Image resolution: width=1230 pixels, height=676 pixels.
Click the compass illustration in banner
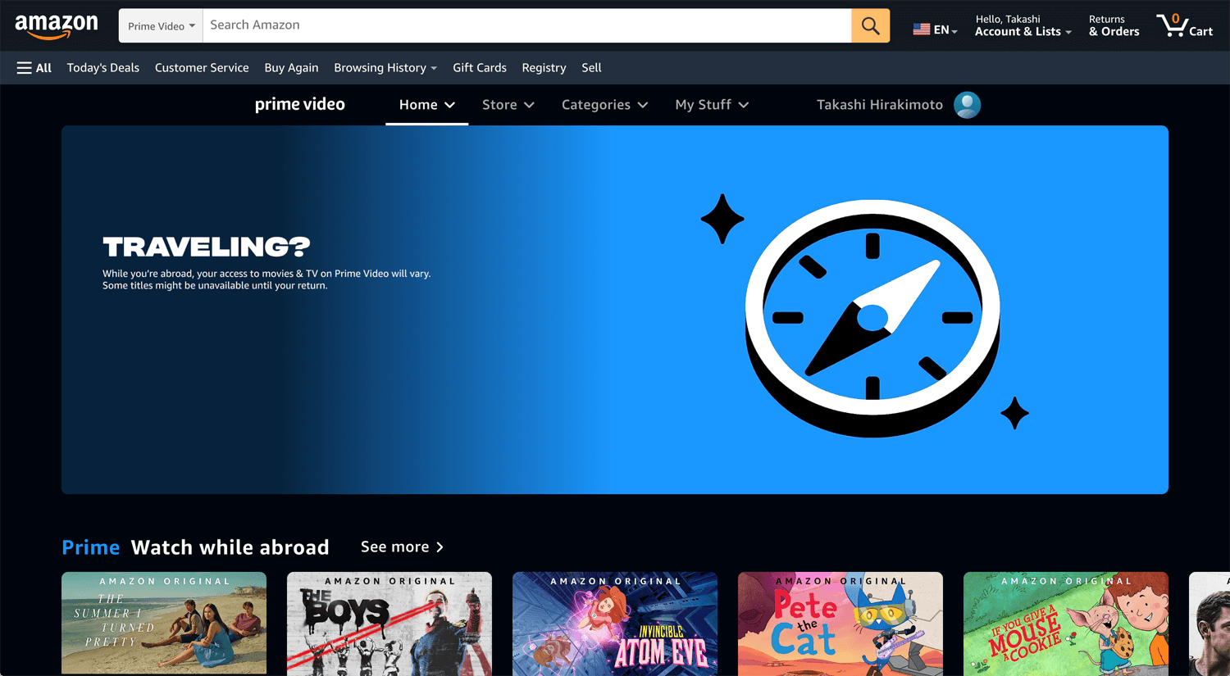point(872,318)
